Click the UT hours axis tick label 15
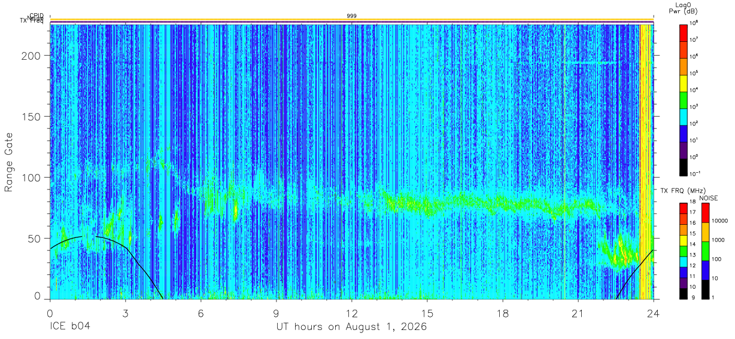This screenshot has height=339, width=735. point(427,313)
